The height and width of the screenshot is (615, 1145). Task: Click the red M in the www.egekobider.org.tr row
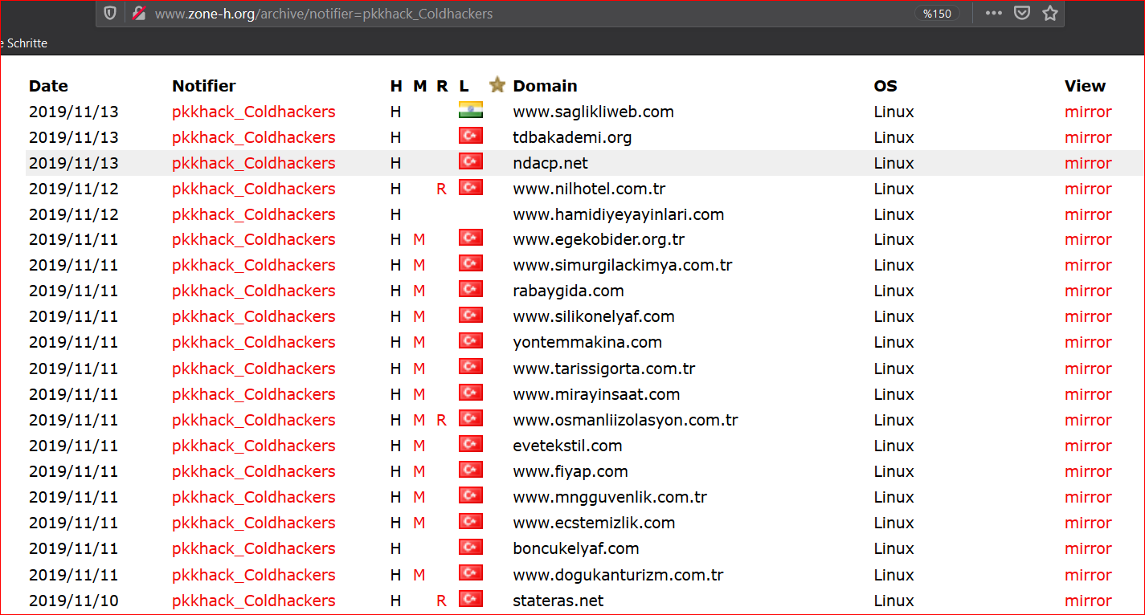(419, 240)
